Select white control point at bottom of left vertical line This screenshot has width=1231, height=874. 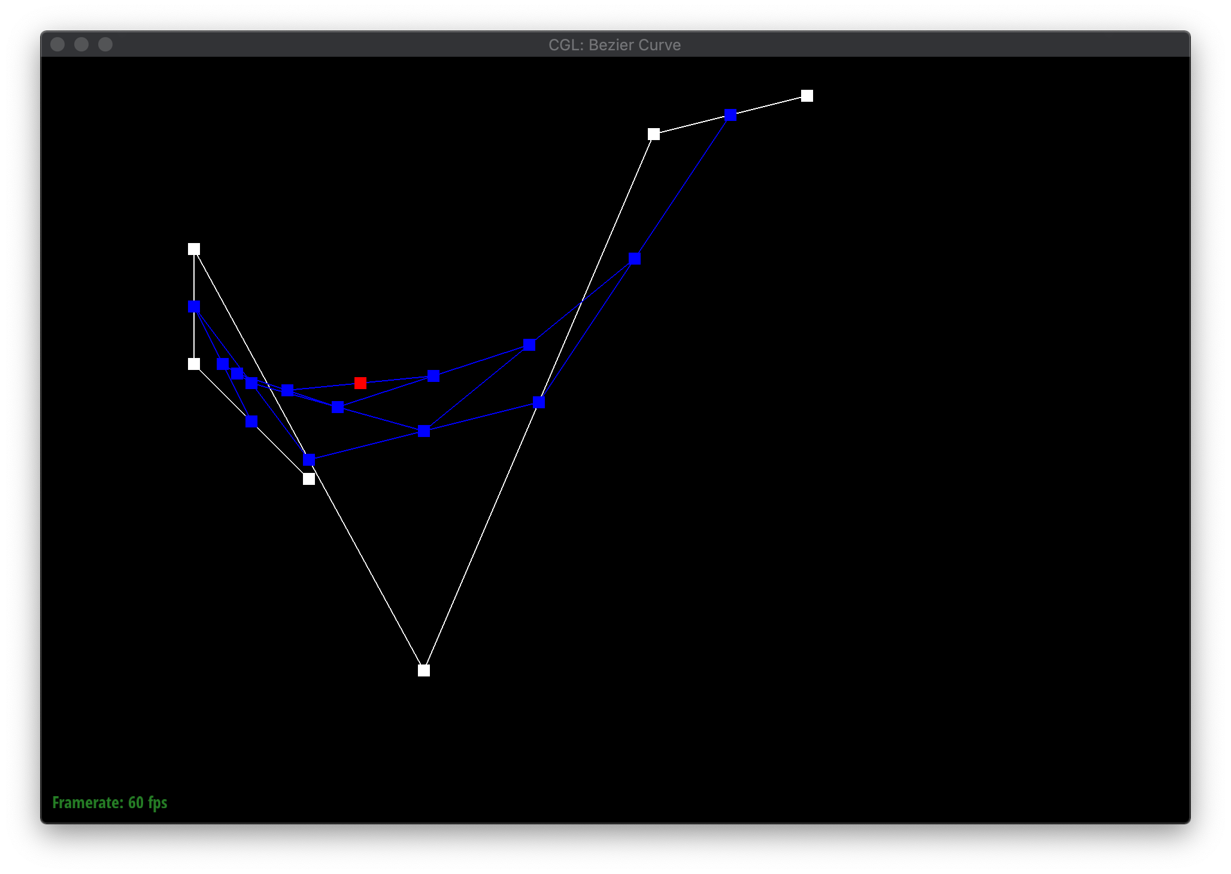click(194, 364)
